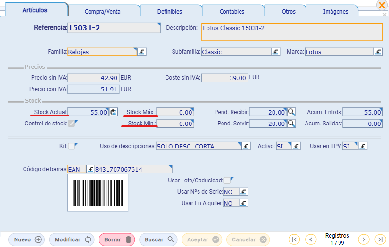389x247 pixels.
Task: Open the Familia lookup selector
Action: coord(141,51)
